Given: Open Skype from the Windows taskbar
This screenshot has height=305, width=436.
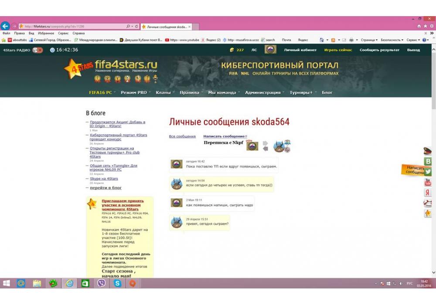Looking at the screenshot, I should pos(117,283).
